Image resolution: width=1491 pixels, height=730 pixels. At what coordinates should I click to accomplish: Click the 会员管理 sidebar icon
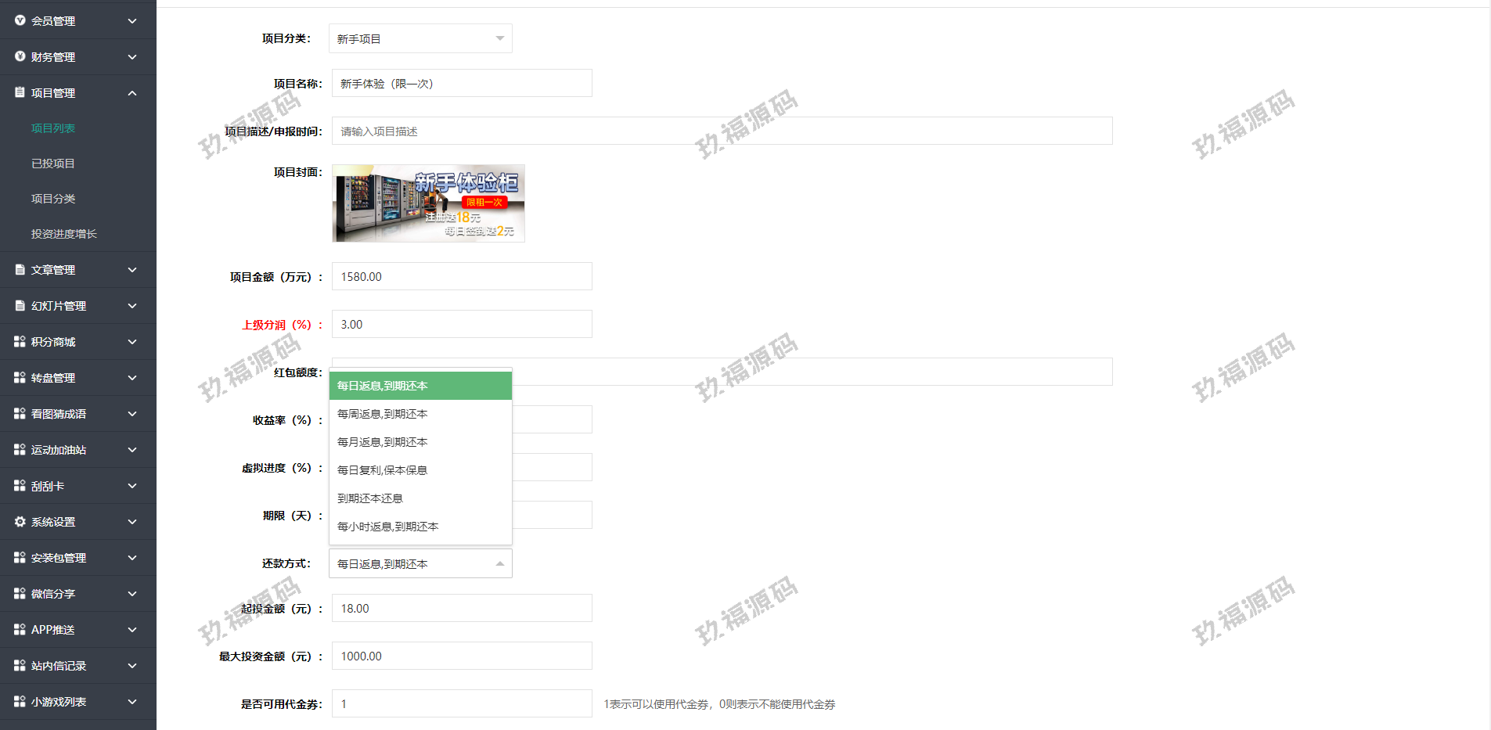20,21
